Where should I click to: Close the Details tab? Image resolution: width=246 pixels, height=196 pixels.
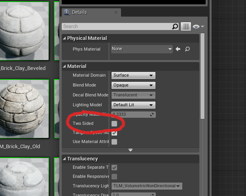(116, 12)
